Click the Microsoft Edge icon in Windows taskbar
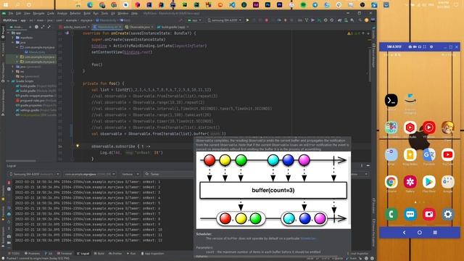Viewport: 464px width, 261px height. click(x=90, y=5)
